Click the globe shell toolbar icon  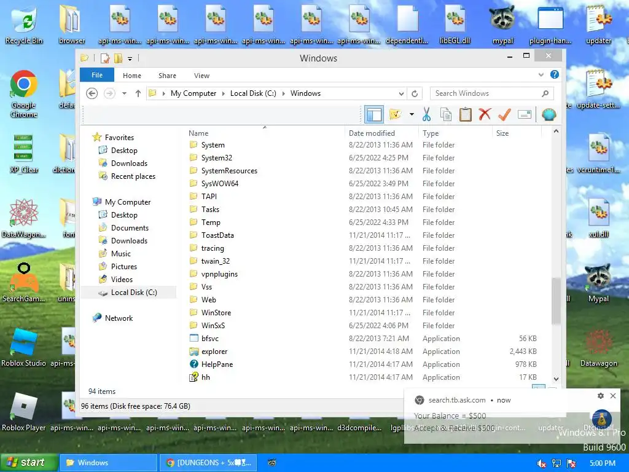click(549, 114)
